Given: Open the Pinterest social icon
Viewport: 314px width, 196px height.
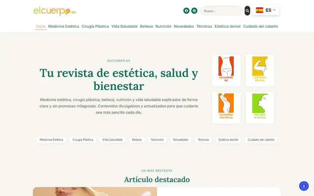Looking at the screenshot, I should [194, 10].
